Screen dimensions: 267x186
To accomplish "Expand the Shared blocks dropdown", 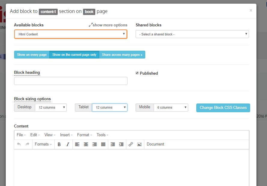I will coord(192,34).
